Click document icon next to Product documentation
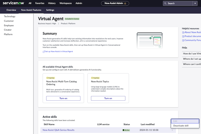 [x=183, y=36]
